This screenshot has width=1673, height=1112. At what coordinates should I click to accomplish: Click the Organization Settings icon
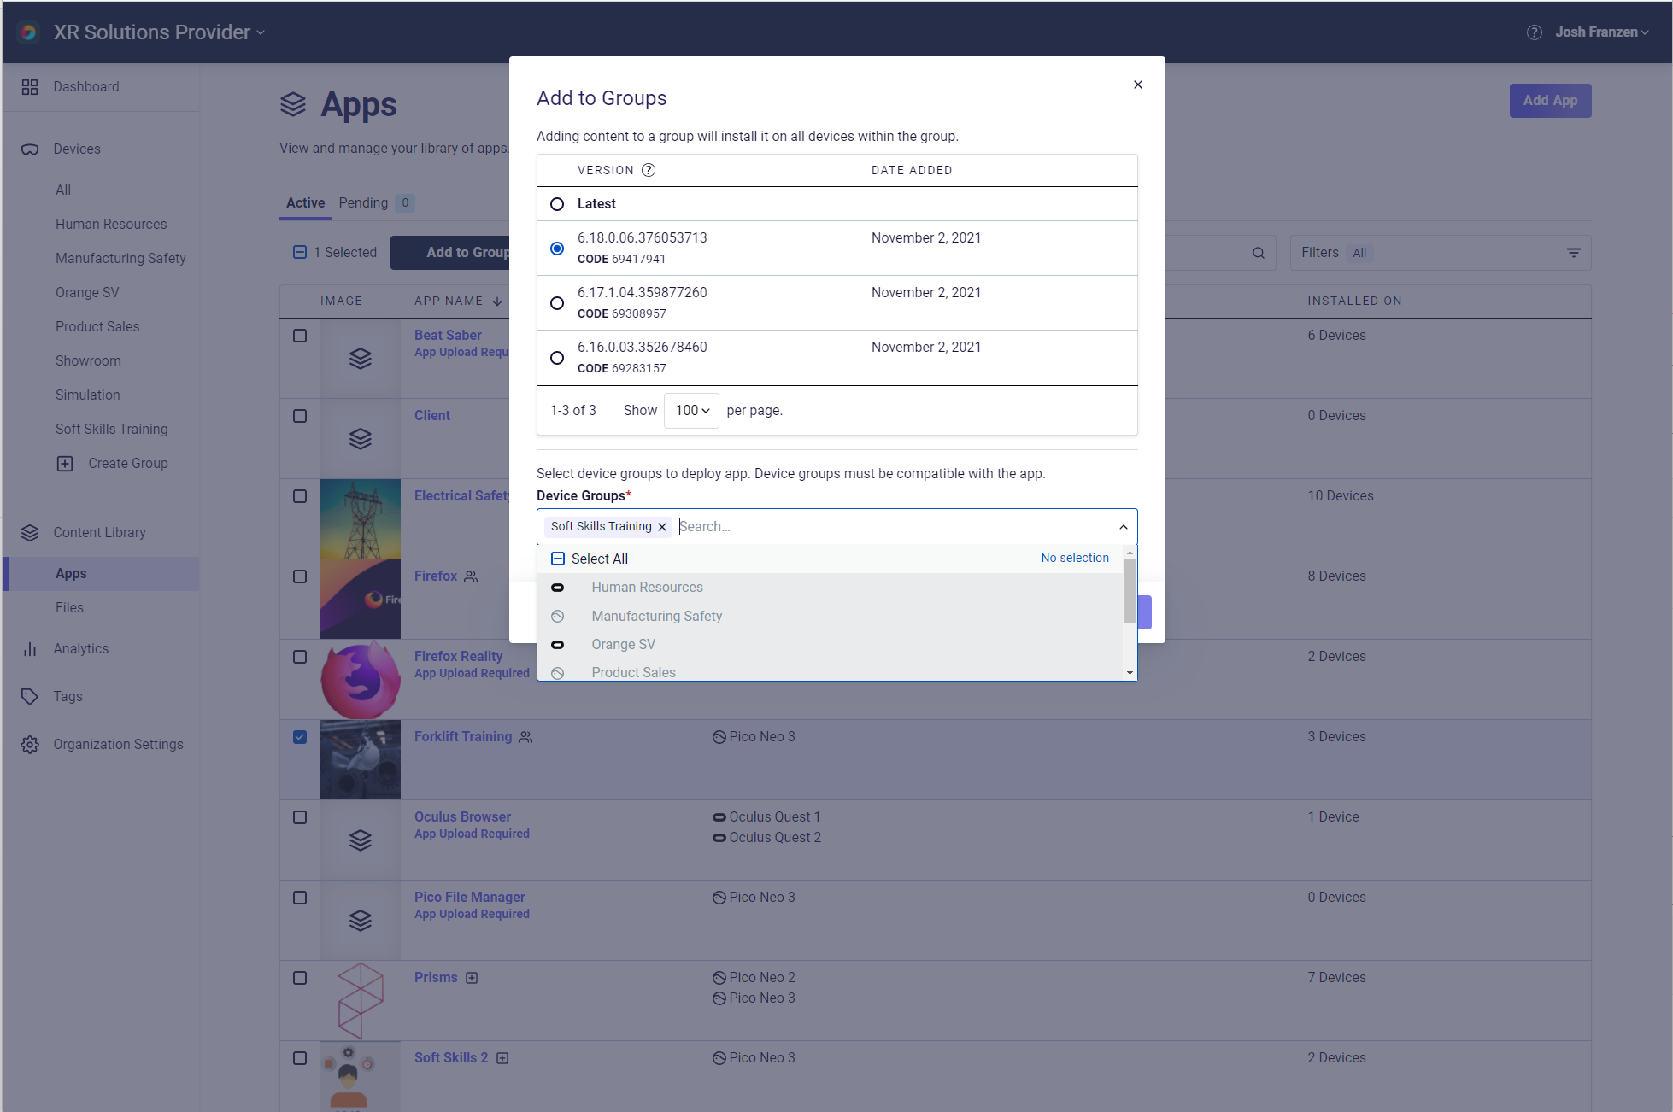pyautogui.click(x=30, y=743)
